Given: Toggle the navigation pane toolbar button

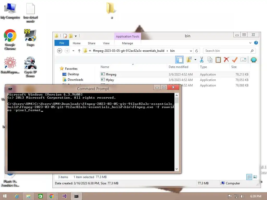Looking at the screenshot, I should [x=179, y=60].
